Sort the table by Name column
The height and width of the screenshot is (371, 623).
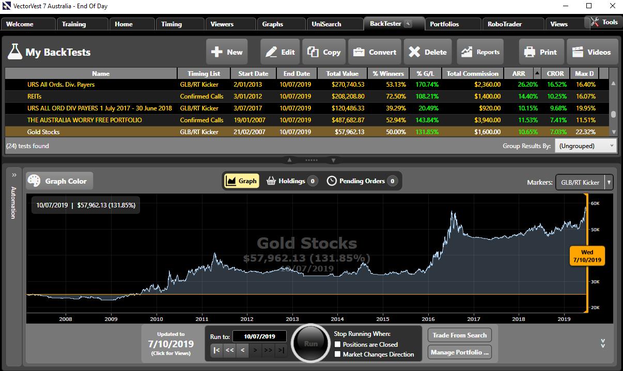[101, 73]
